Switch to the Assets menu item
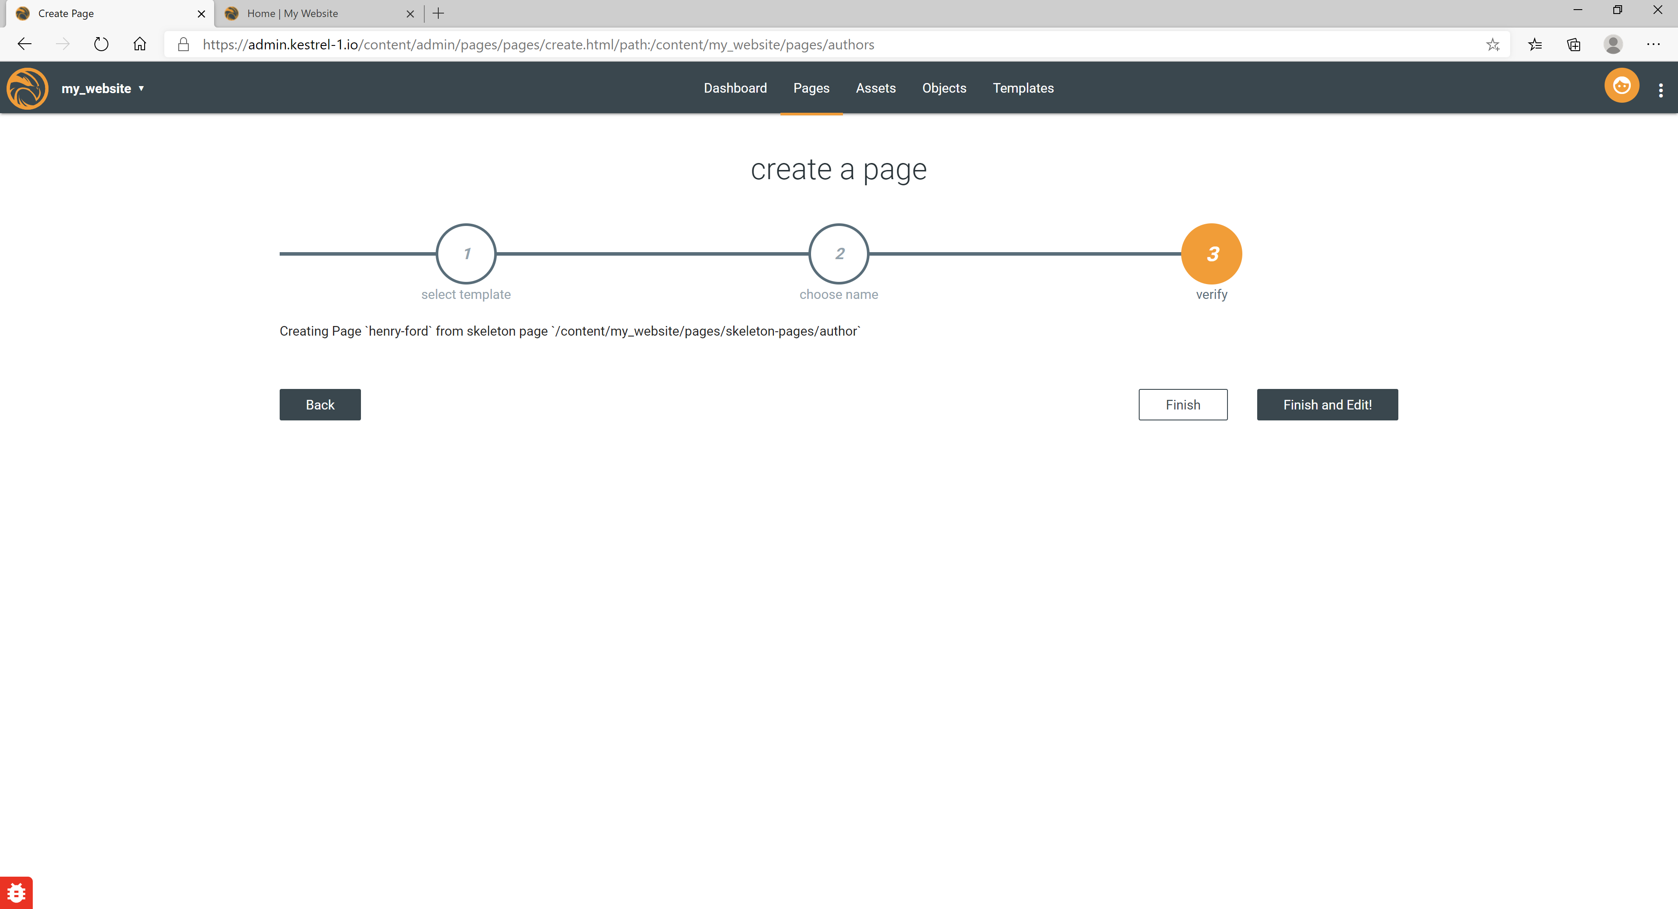 pos(875,88)
